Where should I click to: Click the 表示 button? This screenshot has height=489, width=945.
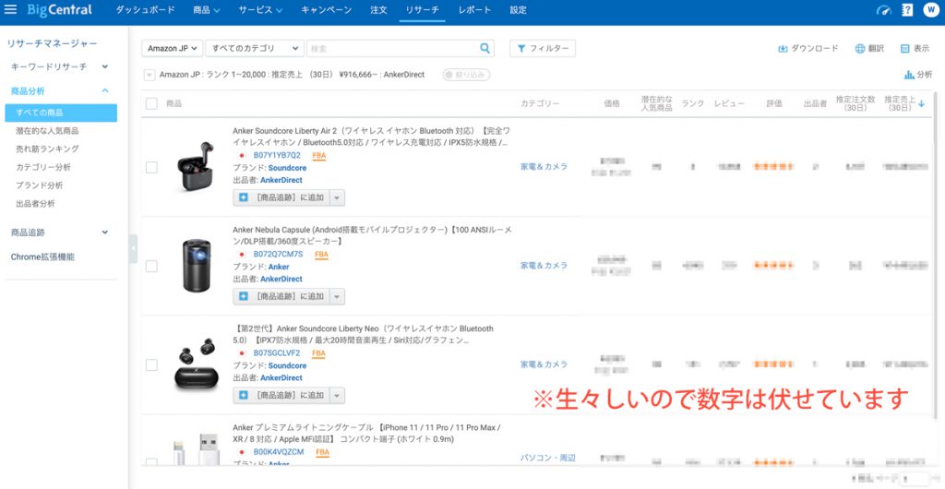pyautogui.click(x=915, y=48)
